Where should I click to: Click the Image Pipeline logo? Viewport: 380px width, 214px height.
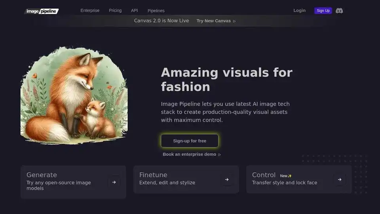tap(42, 11)
